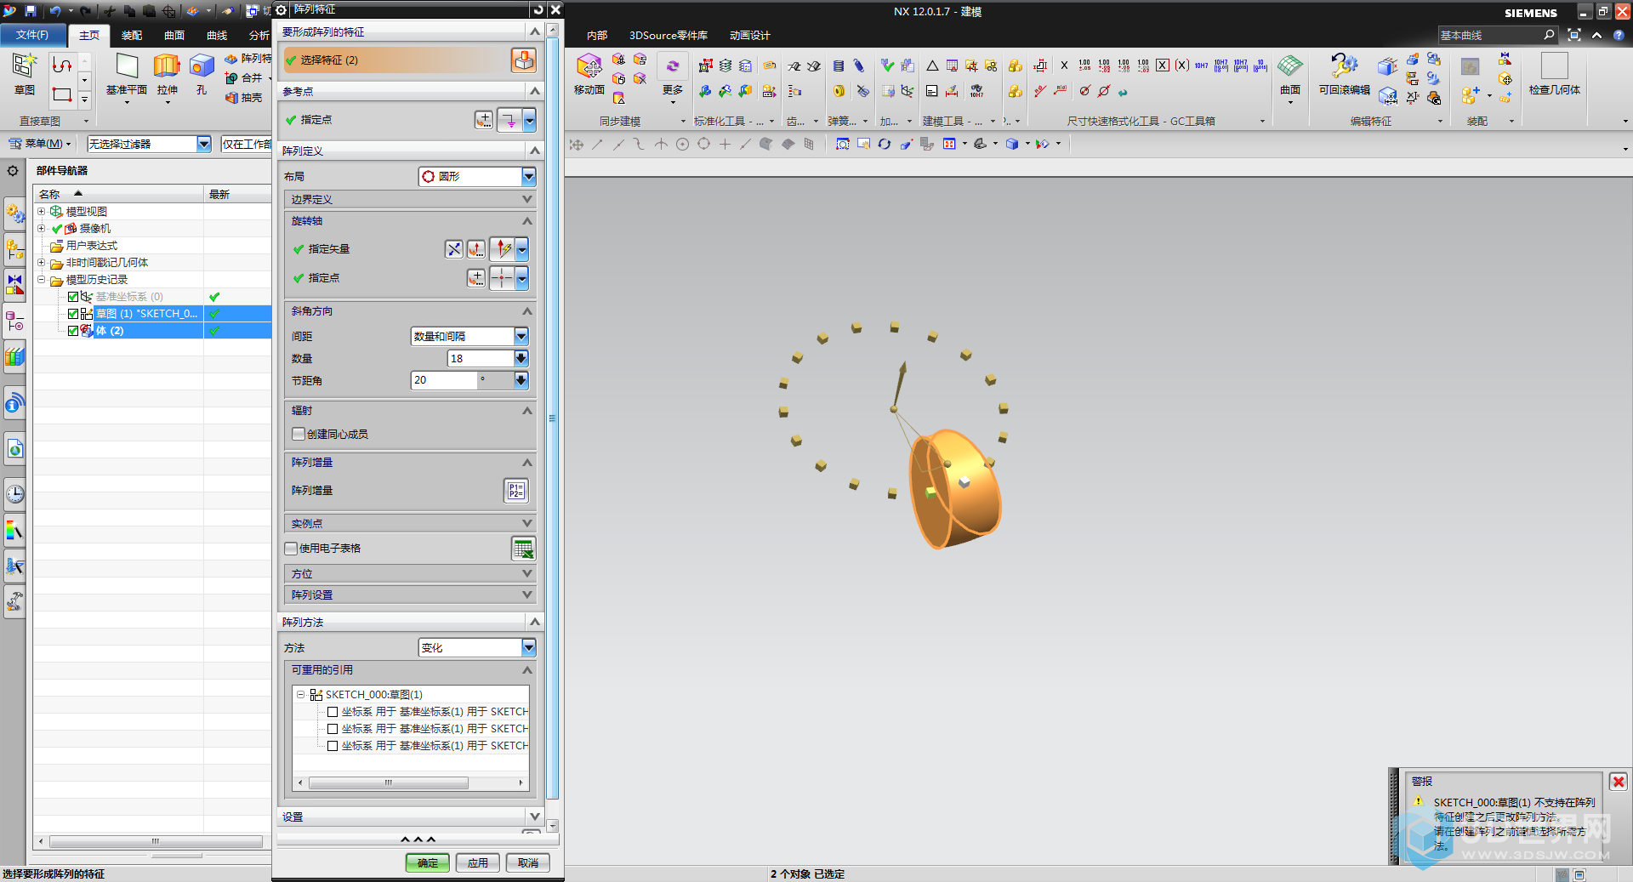Click the point dialog icon under 参考点
Screen dimensions: 1633x882
pos(483,120)
